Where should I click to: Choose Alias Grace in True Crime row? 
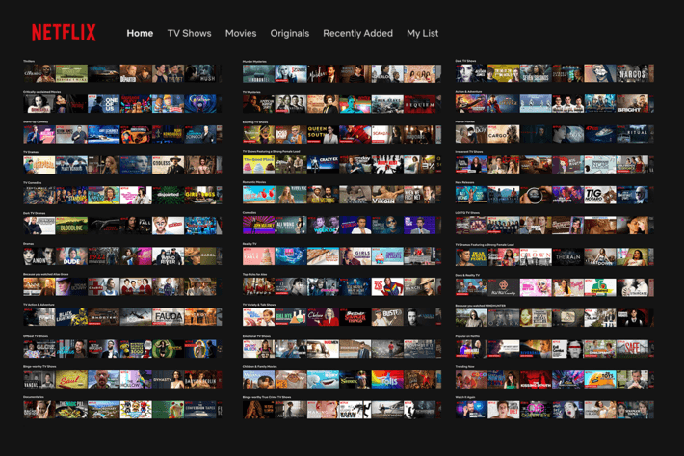(x=291, y=410)
